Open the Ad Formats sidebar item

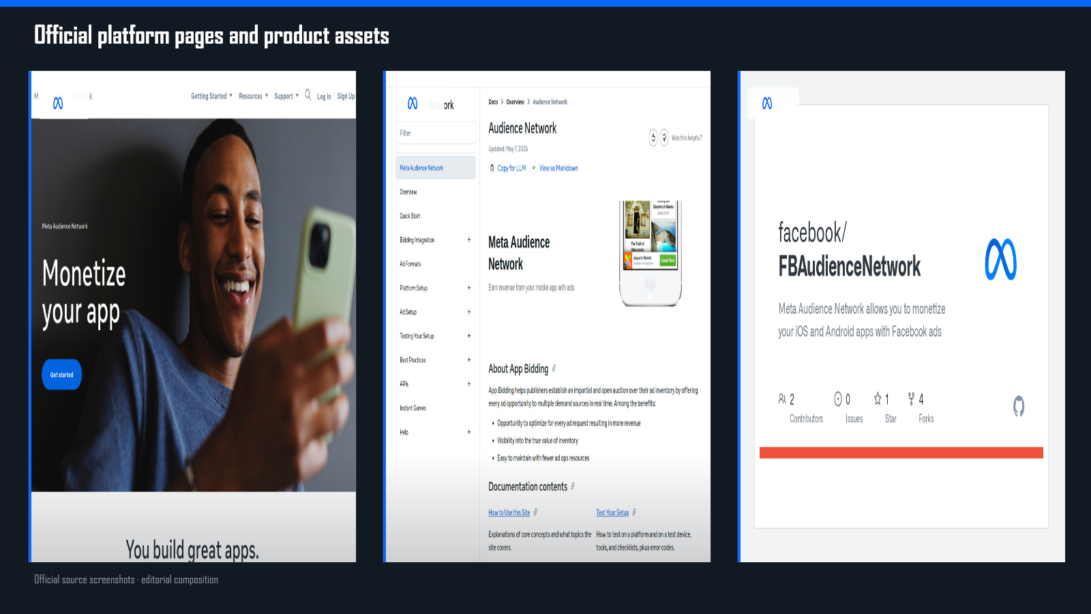[410, 264]
